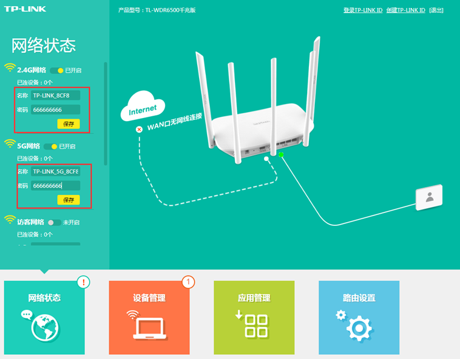Screen dimensions: 460x359
Task: Click the TP-LINK logo
Action: click(25, 9)
